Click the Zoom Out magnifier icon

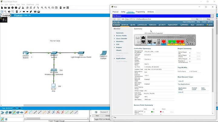coord(49,8)
